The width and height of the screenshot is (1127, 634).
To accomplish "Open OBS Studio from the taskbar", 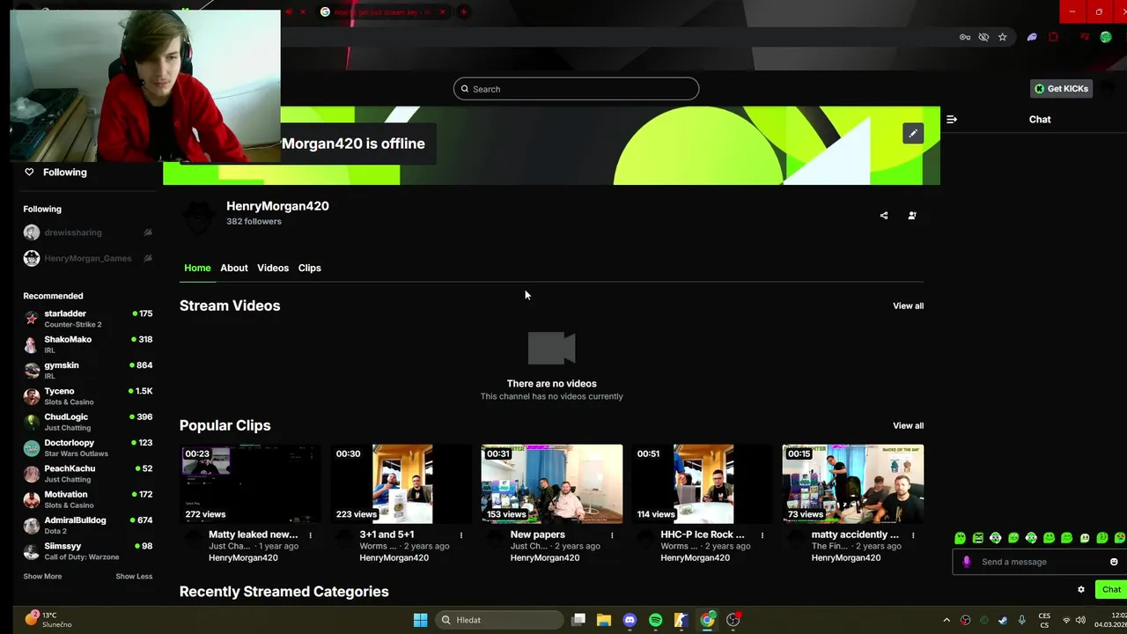I will click(733, 620).
